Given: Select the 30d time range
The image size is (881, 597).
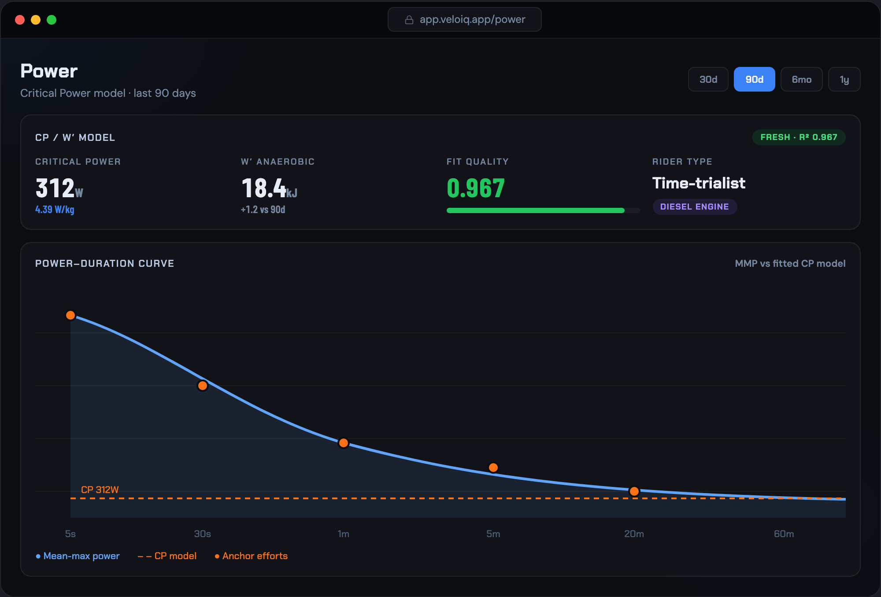Looking at the screenshot, I should coord(708,79).
